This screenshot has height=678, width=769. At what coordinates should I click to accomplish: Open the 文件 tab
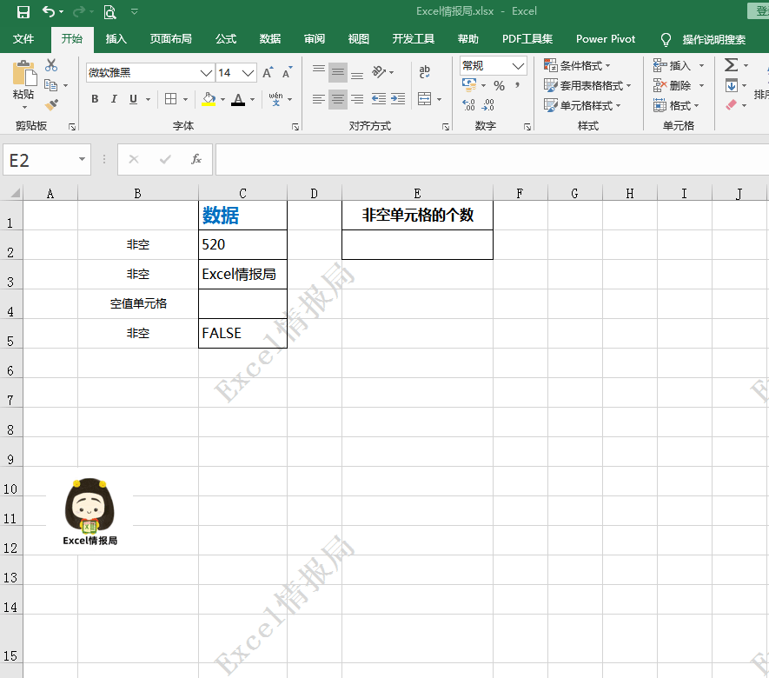(x=23, y=39)
